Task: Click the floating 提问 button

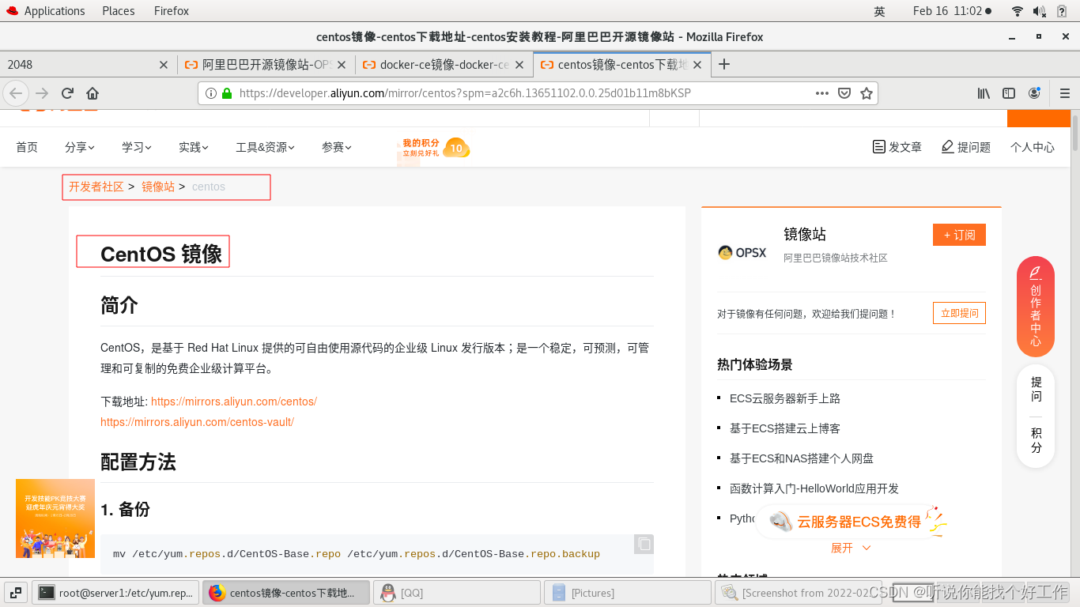Action: [x=1036, y=390]
